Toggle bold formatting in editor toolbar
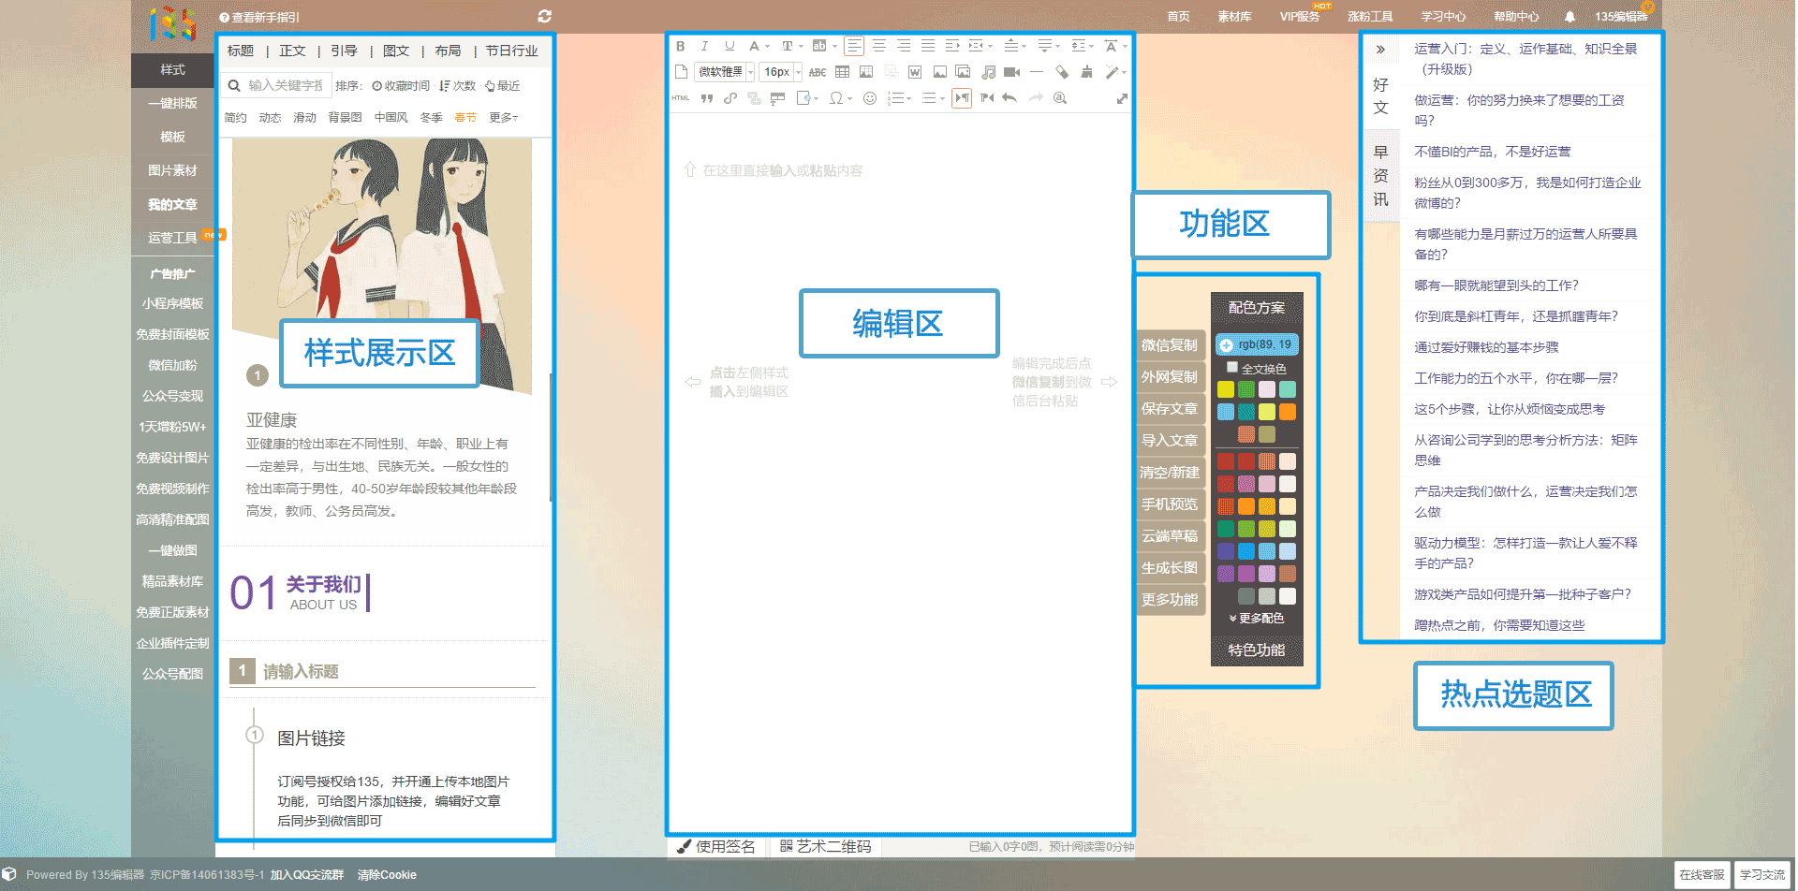The height and width of the screenshot is (891, 1798). click(x=681, y=46)
